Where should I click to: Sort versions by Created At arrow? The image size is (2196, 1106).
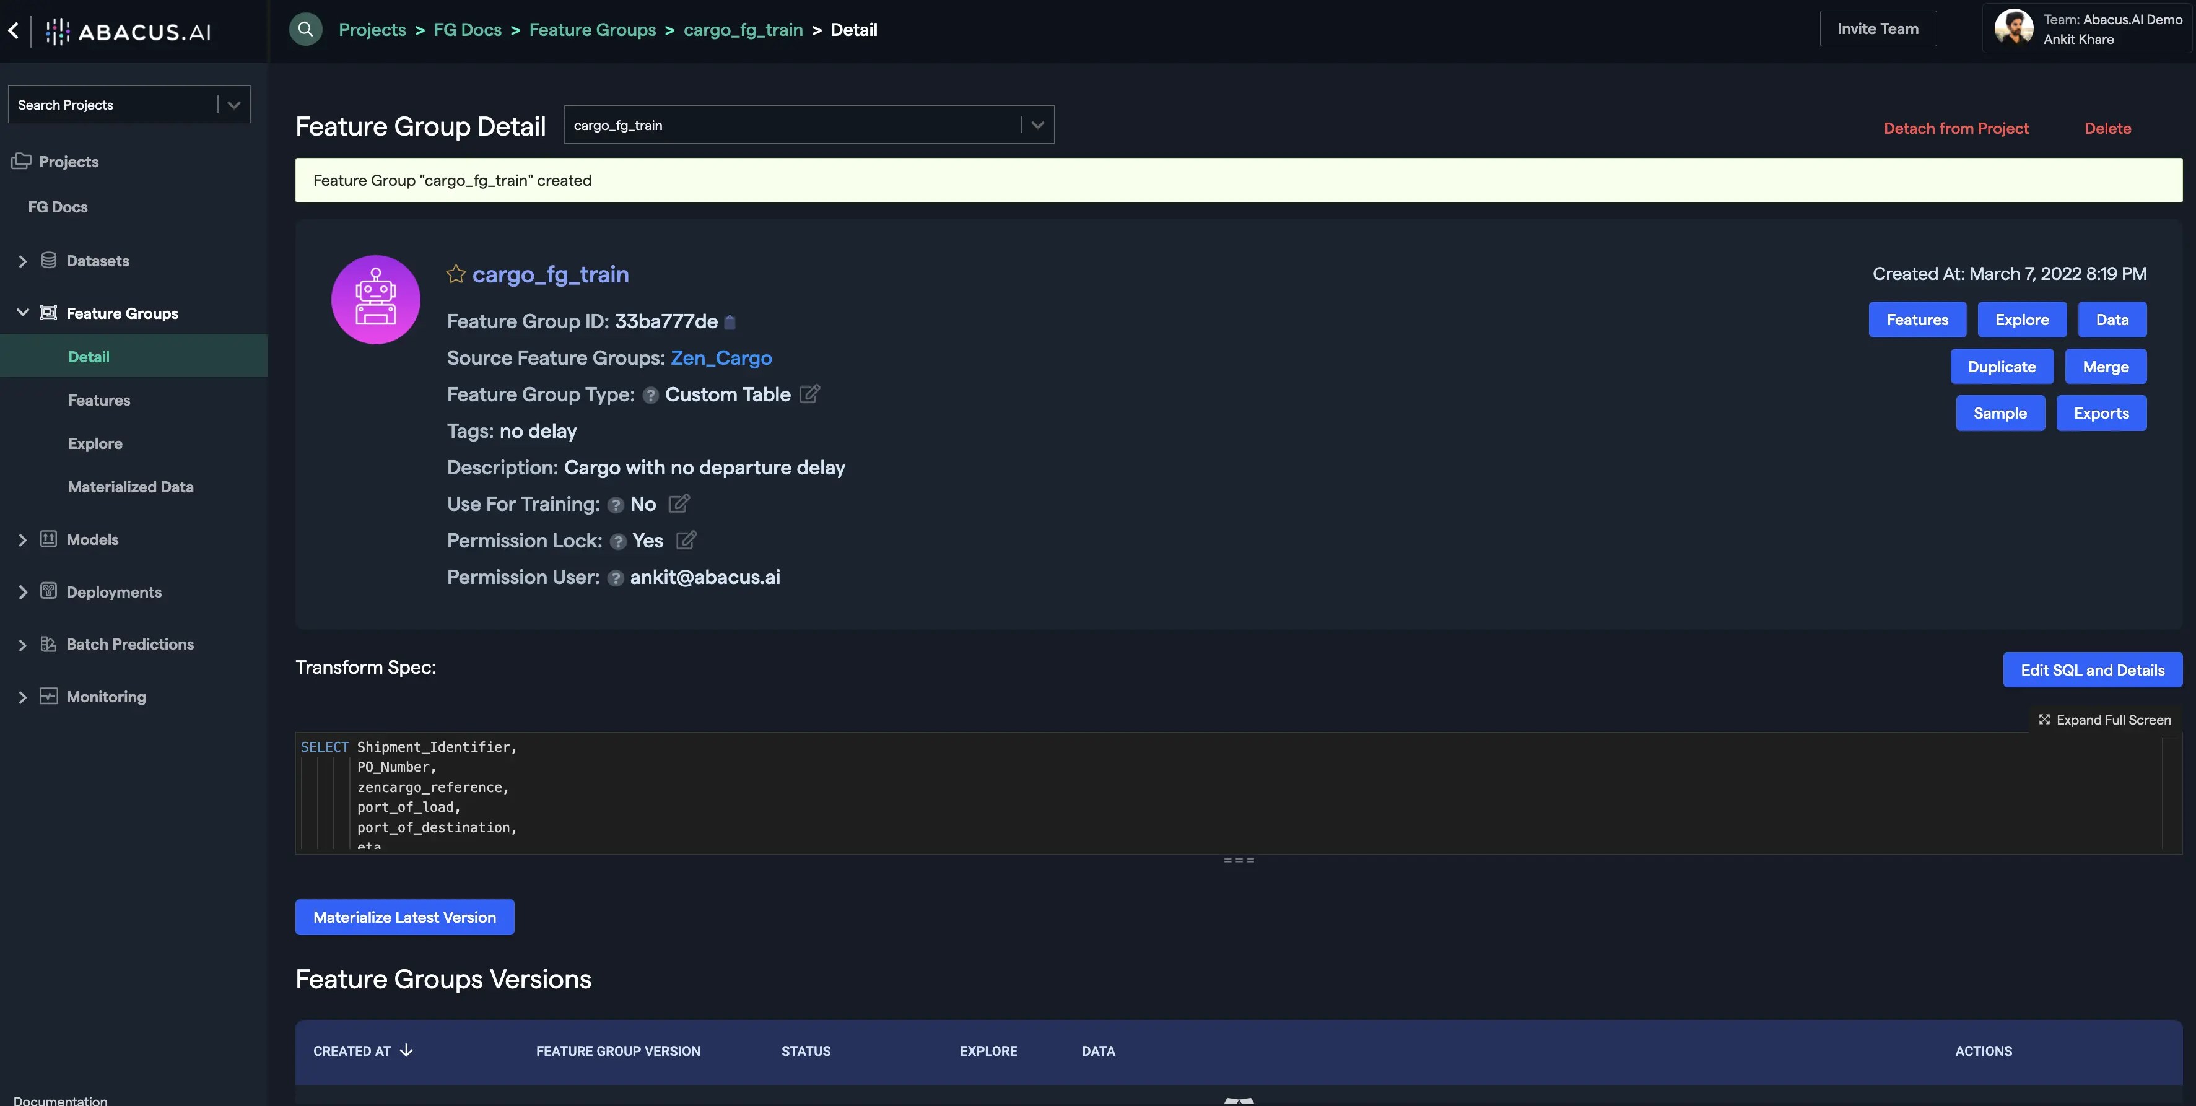click(x=407, y=1050)
